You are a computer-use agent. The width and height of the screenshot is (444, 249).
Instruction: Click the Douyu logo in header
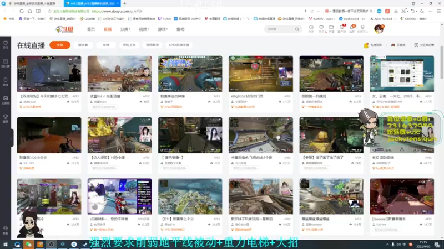(x=64, y=29)
